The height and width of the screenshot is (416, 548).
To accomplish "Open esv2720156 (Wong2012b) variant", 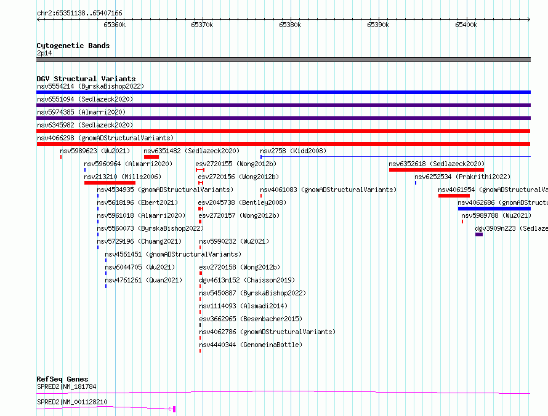I will [238, 177].
